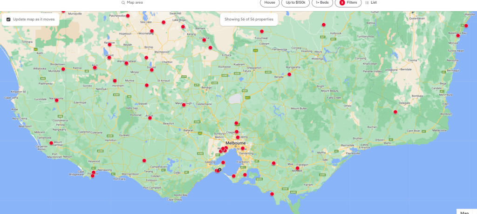Select the property marker near Mount Gambier
Screen dimensions: 477x214
tap(51, 143)
